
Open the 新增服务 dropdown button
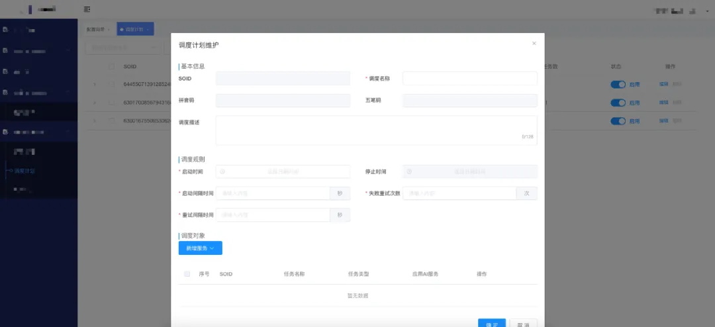(200, 248)
